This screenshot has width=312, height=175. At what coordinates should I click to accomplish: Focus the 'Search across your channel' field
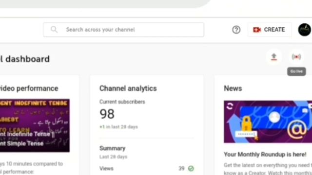pyautogui.click(x=123, y=30)
